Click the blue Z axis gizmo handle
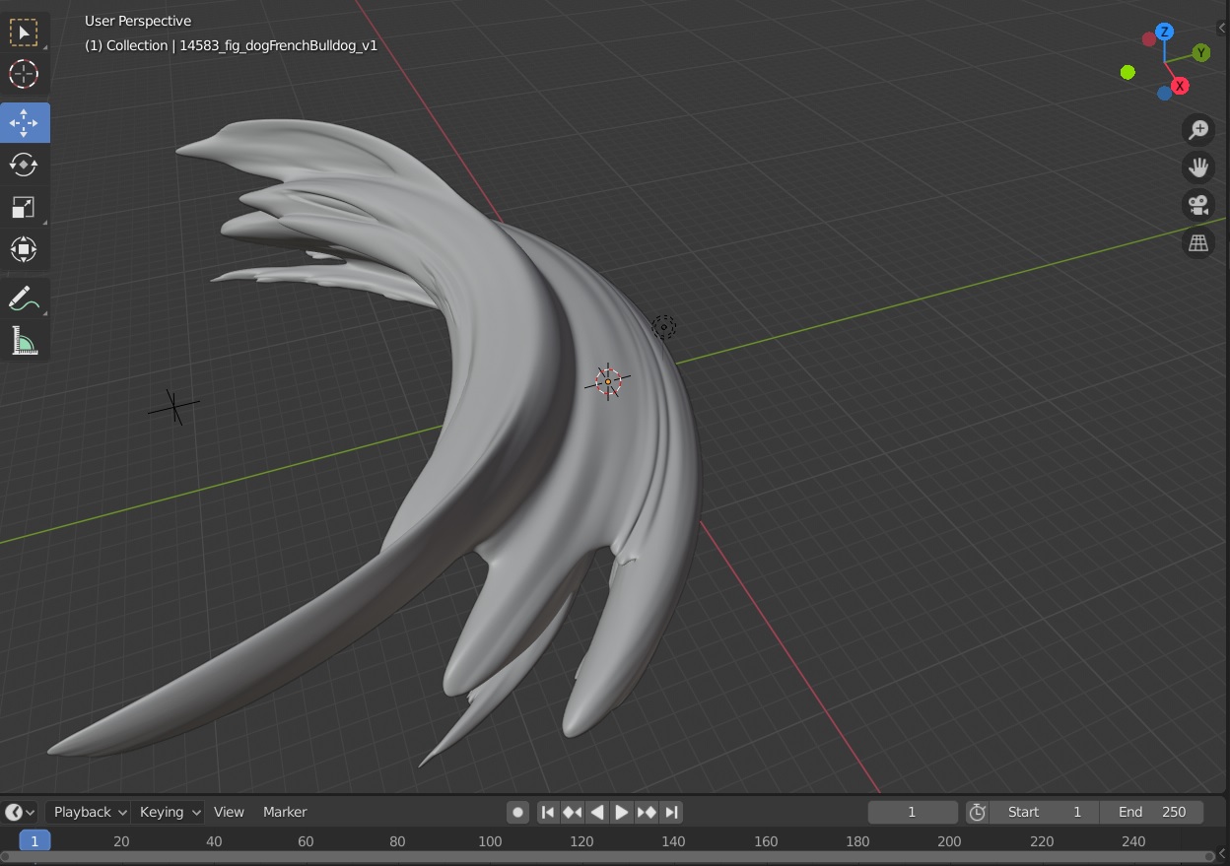 pyautogui.click(x=1165, y=32)
